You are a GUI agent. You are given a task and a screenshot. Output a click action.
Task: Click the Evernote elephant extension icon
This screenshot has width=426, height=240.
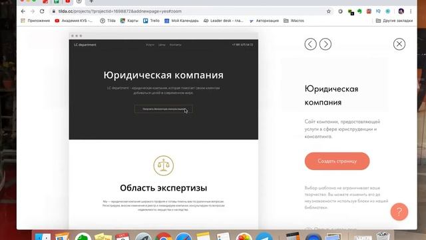pos(359,11)
